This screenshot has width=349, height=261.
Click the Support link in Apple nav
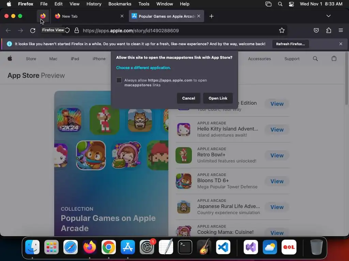[x=292, y=59]
